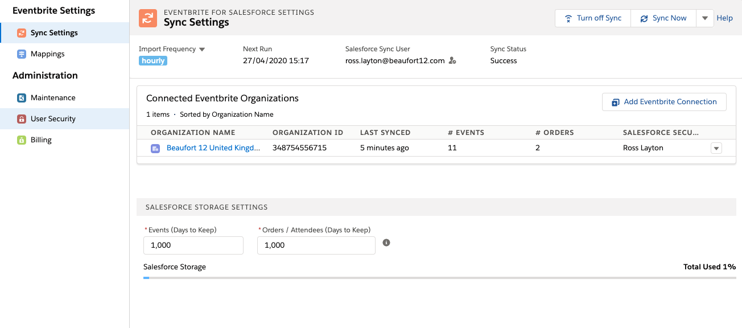Click the Maintenance sidebar icon

coord(22,98)
